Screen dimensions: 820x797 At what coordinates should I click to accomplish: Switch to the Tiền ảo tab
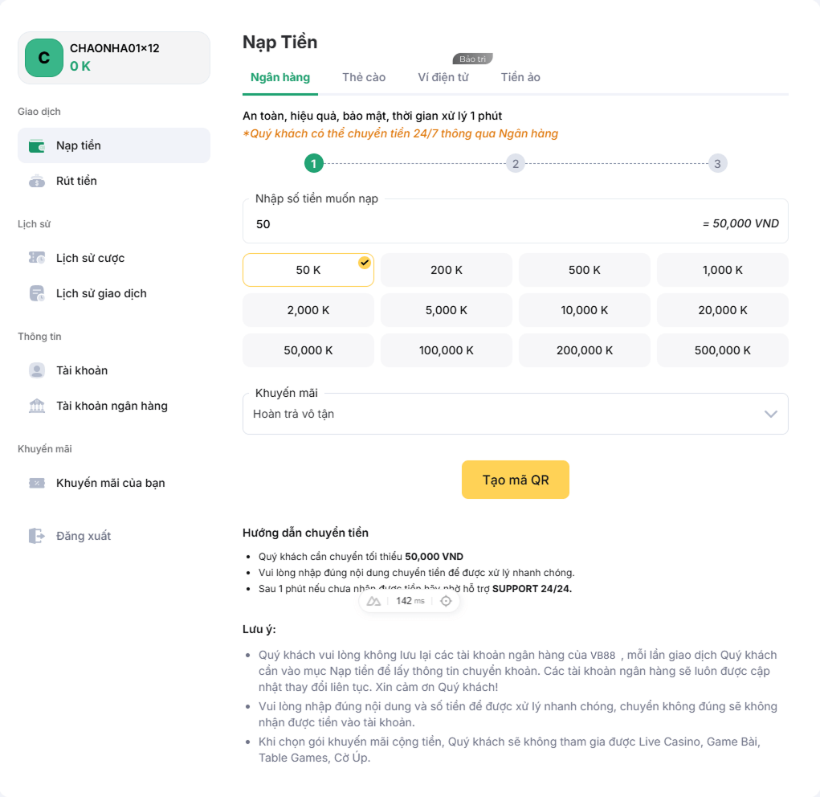pyautogui.click(x=520, y=77)
